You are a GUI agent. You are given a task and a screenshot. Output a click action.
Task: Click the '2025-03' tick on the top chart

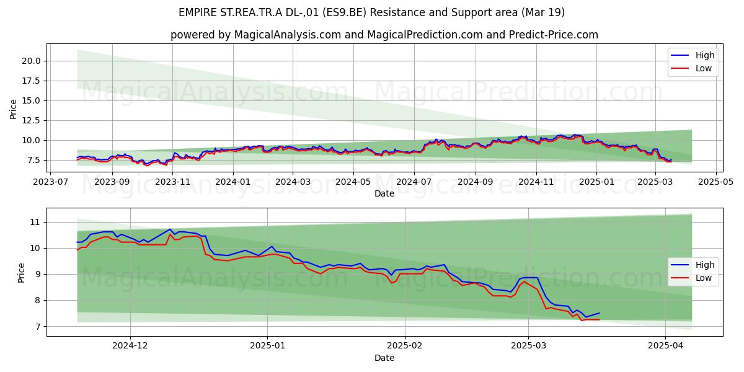(x=656, y=182)
